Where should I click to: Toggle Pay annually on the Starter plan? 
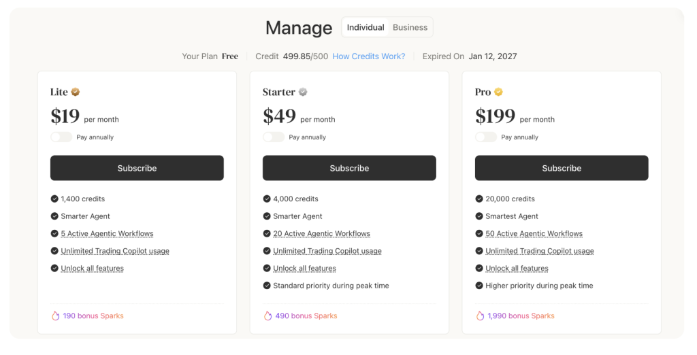(274, 137)
